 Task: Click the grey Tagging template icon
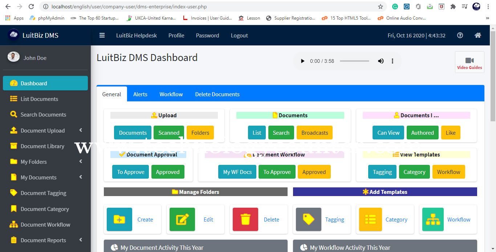pos(309,219)
